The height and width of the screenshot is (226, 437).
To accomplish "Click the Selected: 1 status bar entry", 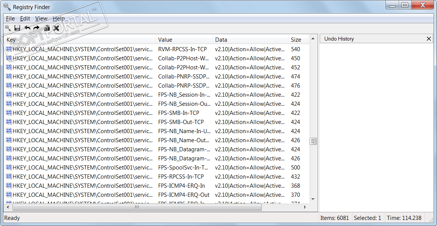I will [x=367, y=218].
